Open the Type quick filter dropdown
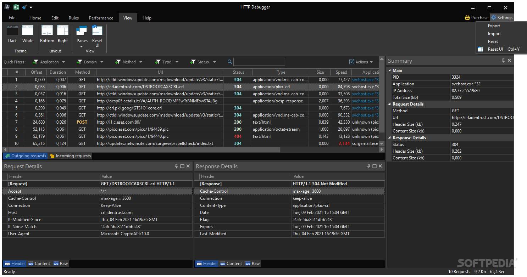The height and width of the screenshot is (277, 527). point(166,62)
